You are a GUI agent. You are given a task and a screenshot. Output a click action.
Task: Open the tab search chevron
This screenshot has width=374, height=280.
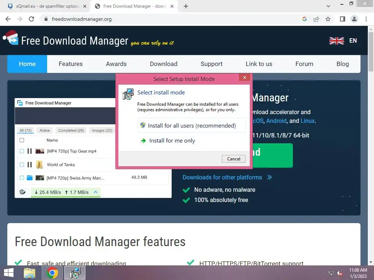point(328,6)
